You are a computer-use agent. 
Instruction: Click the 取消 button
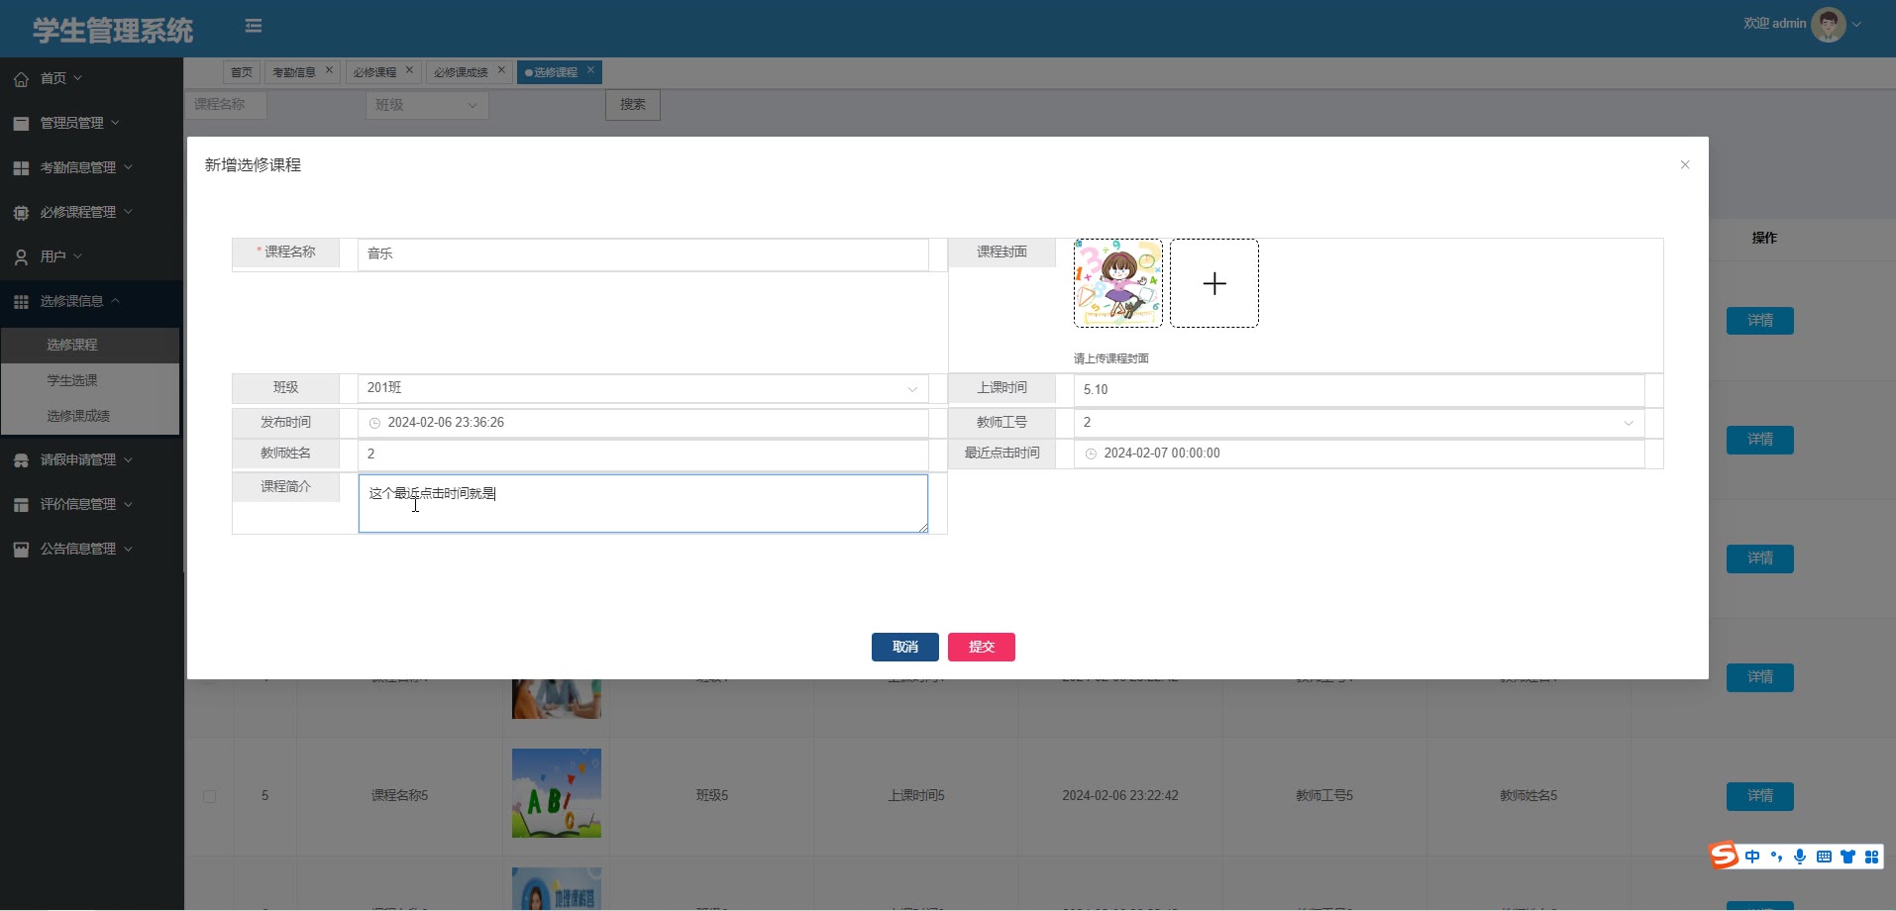point(905,647)
